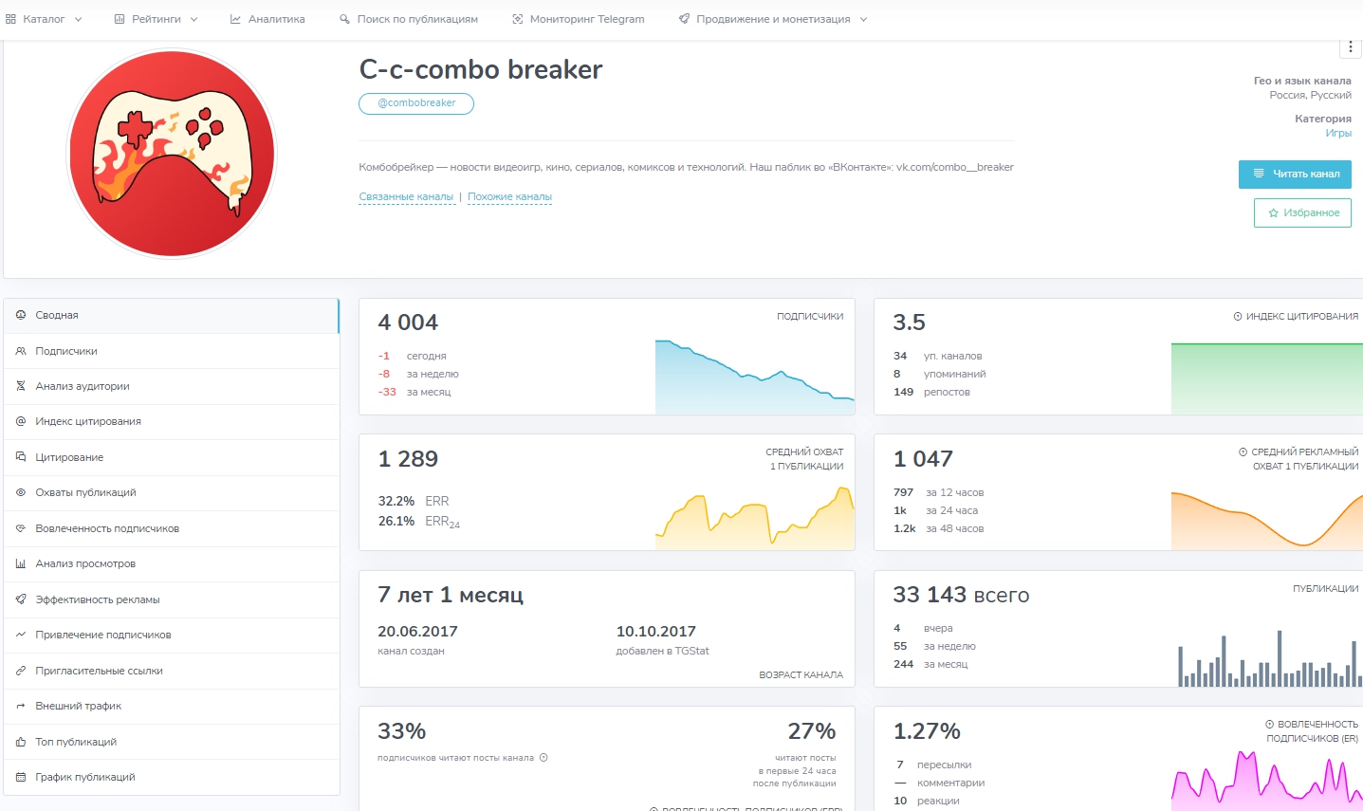Click info icon beside Средний рекламный охват

tap(1243, 452)
